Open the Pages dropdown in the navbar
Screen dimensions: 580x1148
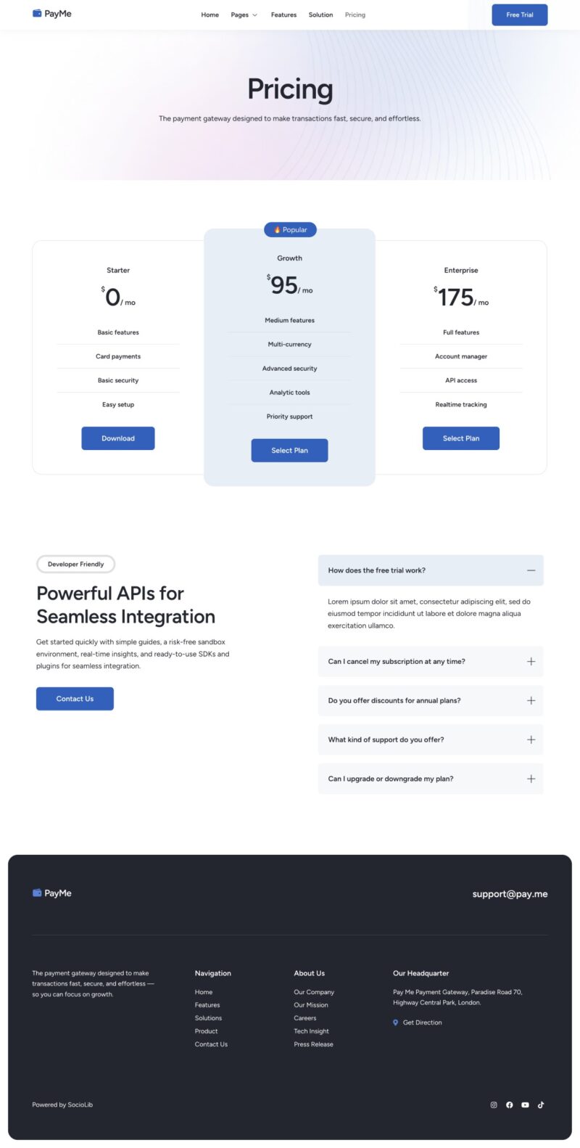point(244,15)
